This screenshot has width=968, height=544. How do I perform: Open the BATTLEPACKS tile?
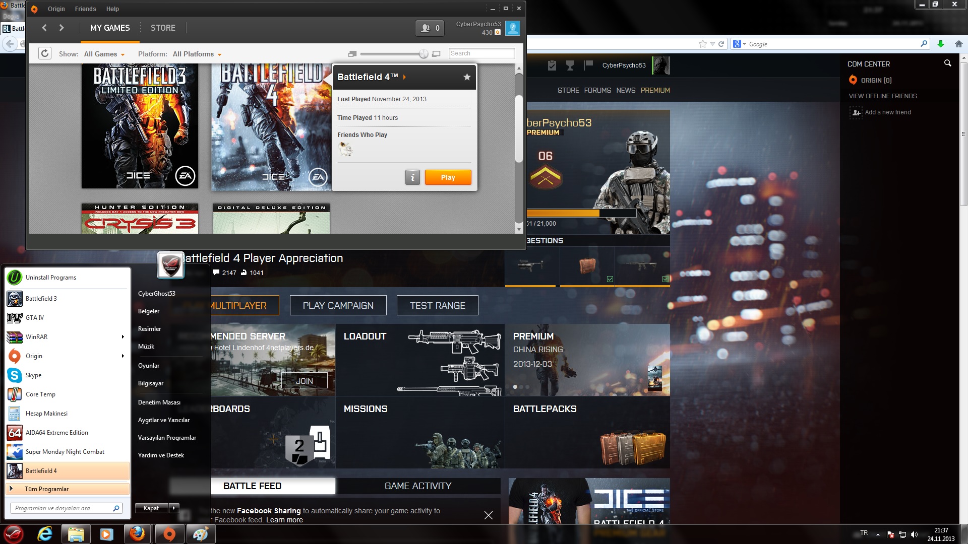tap(587, 433)
